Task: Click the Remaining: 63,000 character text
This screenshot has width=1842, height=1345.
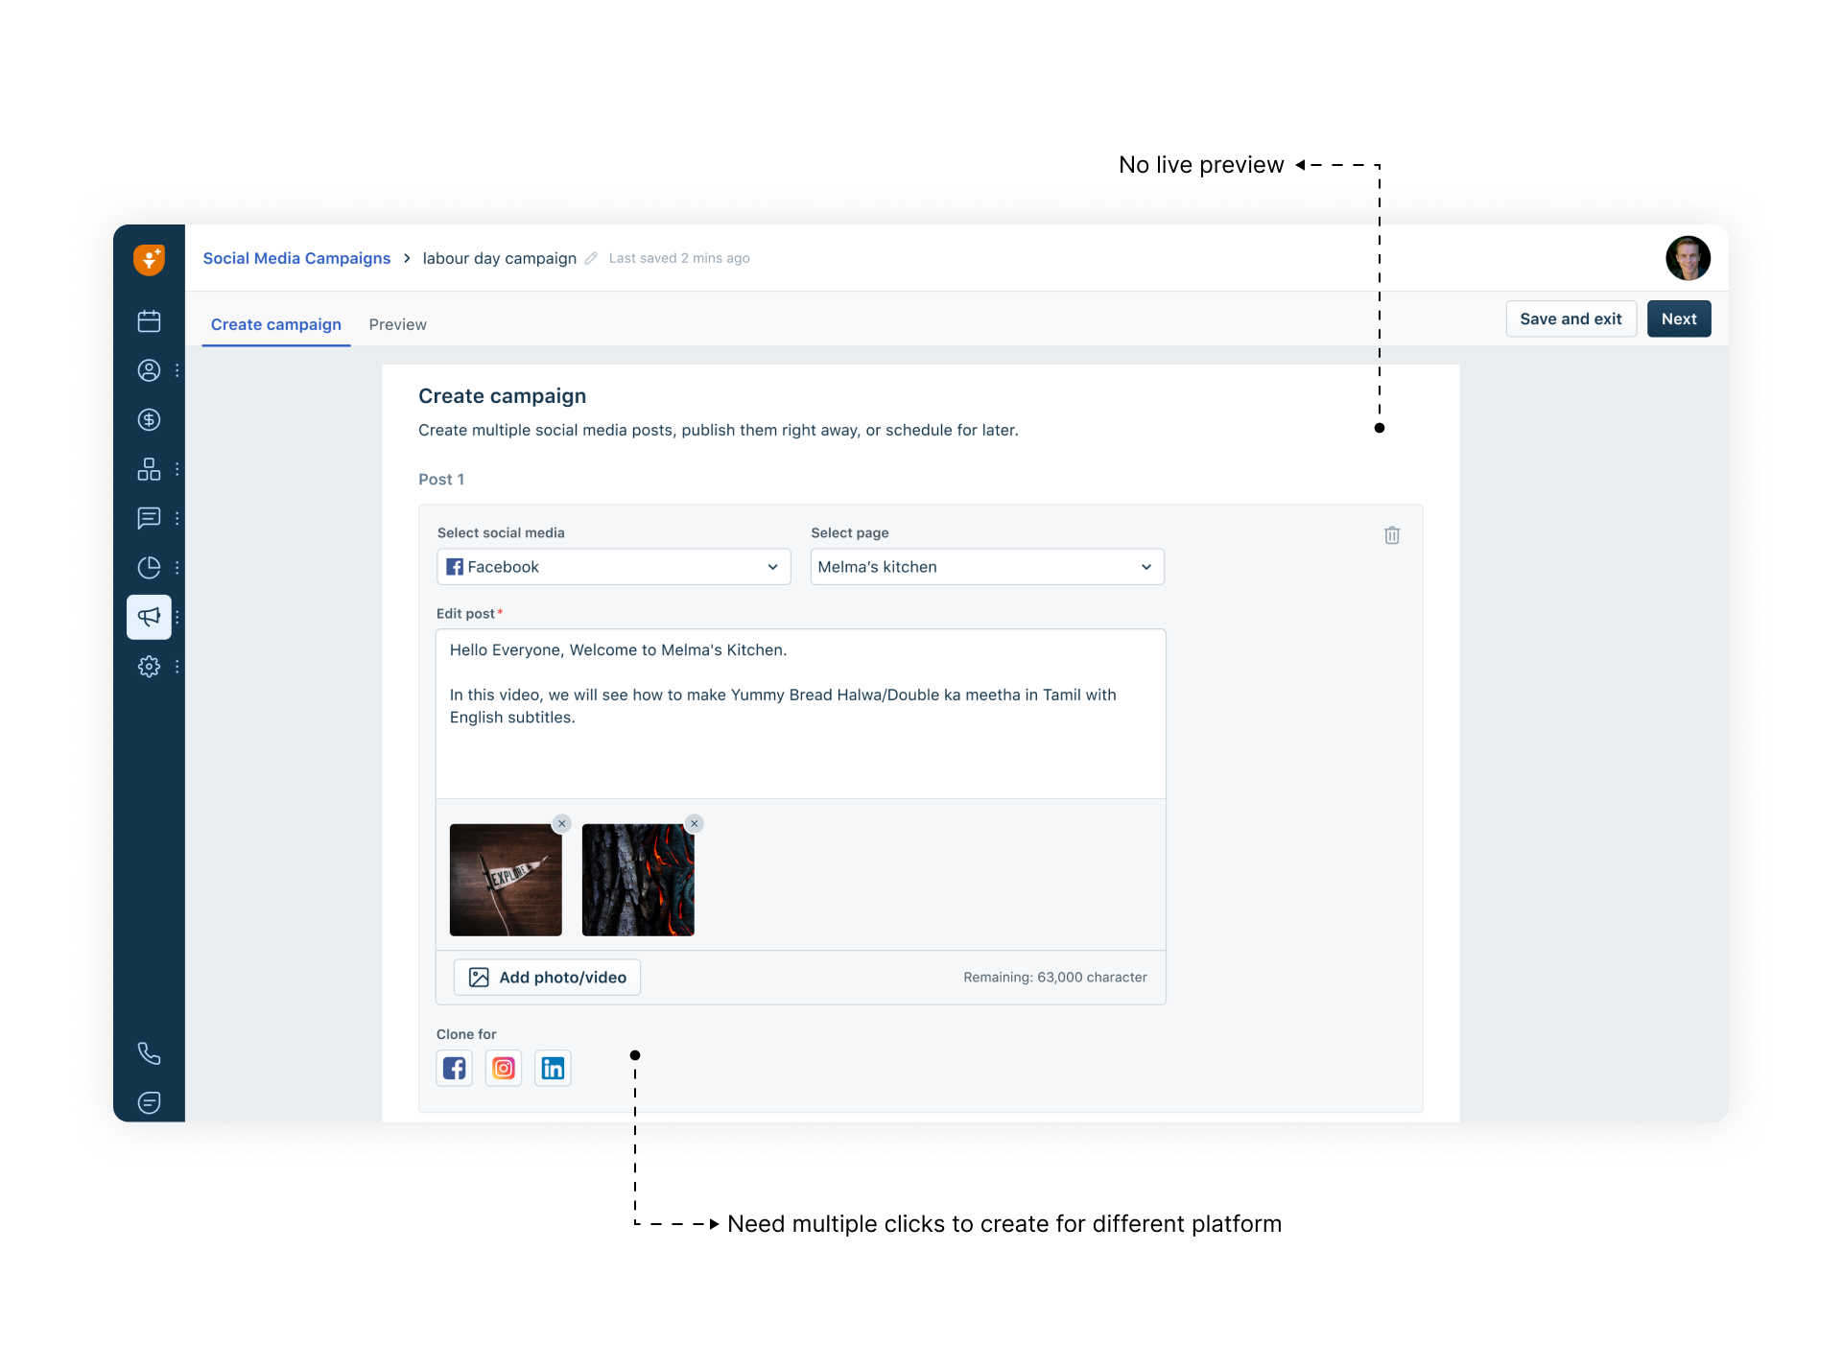Action: [1055, 977]
